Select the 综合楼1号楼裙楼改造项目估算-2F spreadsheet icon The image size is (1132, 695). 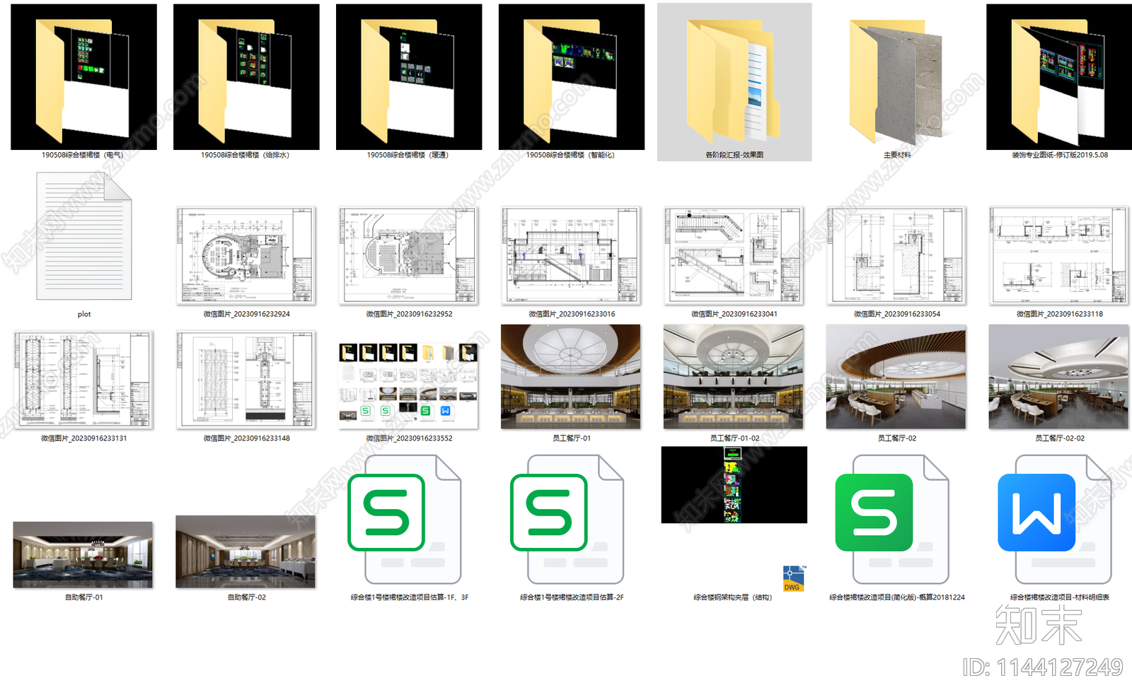click(x=567, y=520)
